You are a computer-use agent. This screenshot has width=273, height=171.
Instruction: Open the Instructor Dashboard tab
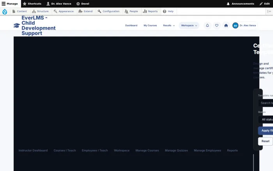(x=33, y=150)
